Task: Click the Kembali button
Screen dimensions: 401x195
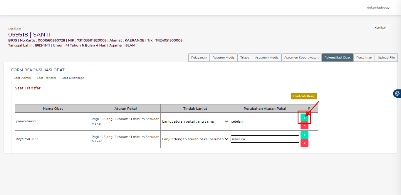Action: point(380,28)
